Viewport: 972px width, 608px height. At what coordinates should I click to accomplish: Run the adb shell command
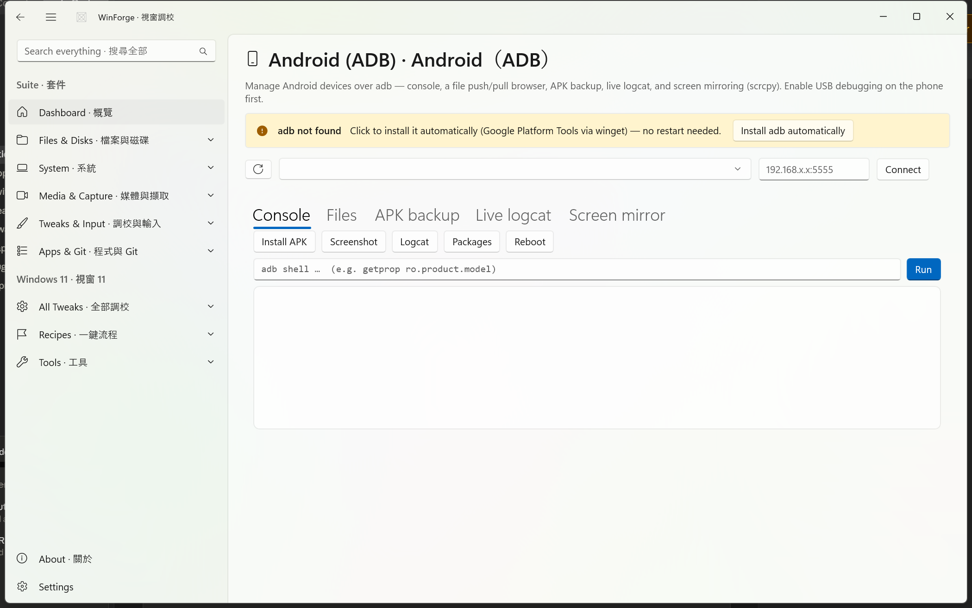(x=923, y=269)
